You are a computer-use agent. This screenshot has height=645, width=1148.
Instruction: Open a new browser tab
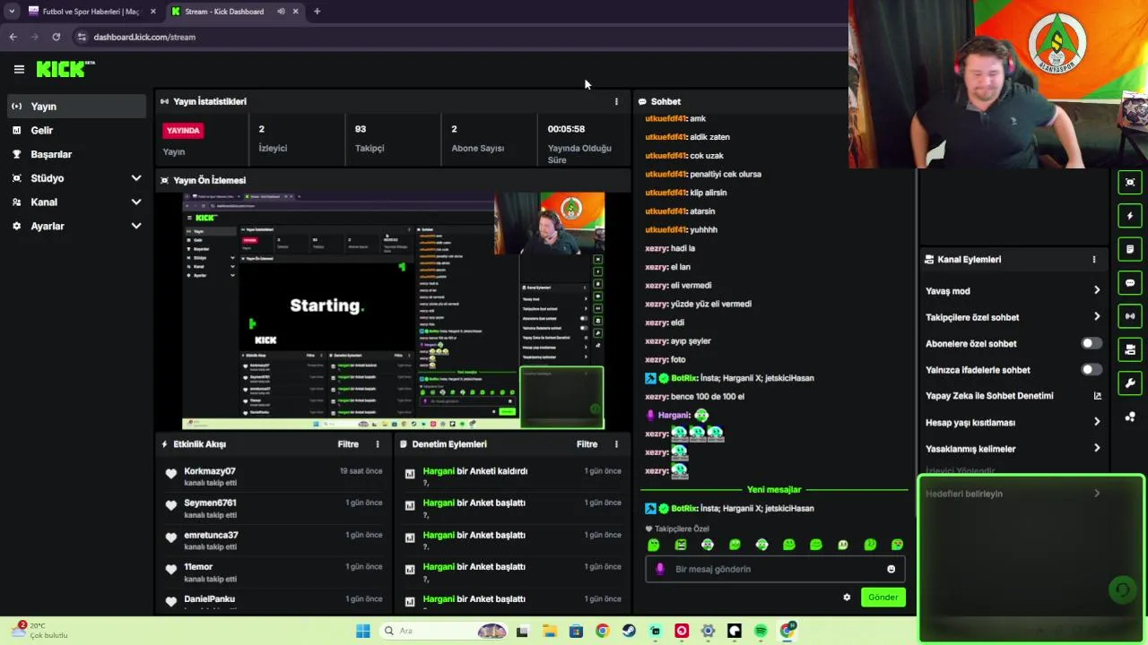pyautogui.click(x=317, y=12)
